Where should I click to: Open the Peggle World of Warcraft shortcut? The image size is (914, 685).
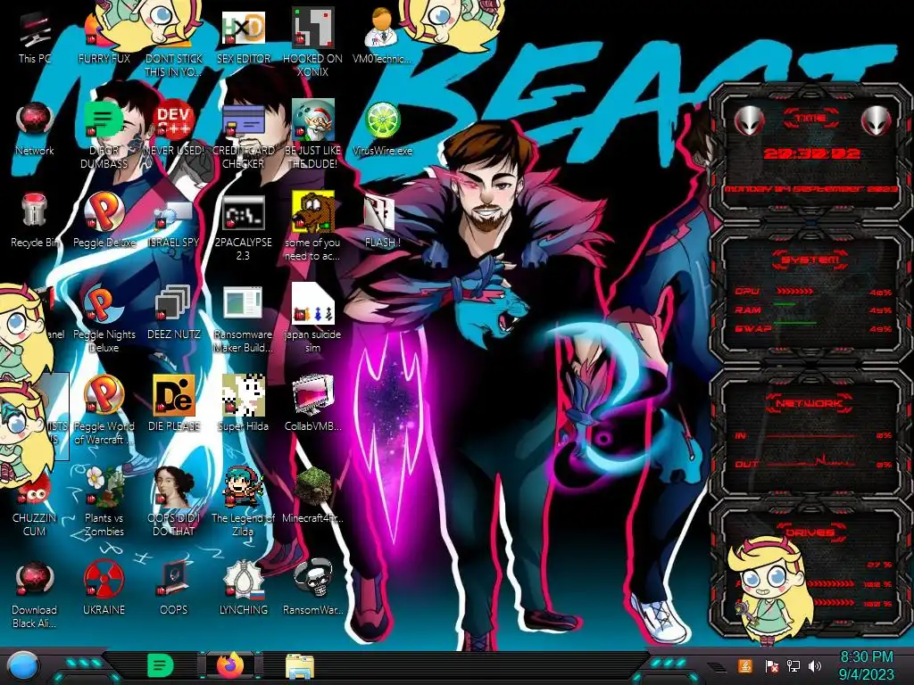104,410
